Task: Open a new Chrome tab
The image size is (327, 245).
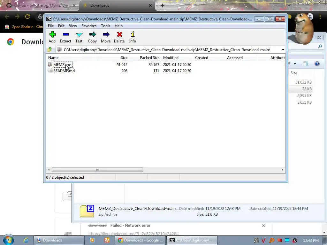Action: pos(163,5)
